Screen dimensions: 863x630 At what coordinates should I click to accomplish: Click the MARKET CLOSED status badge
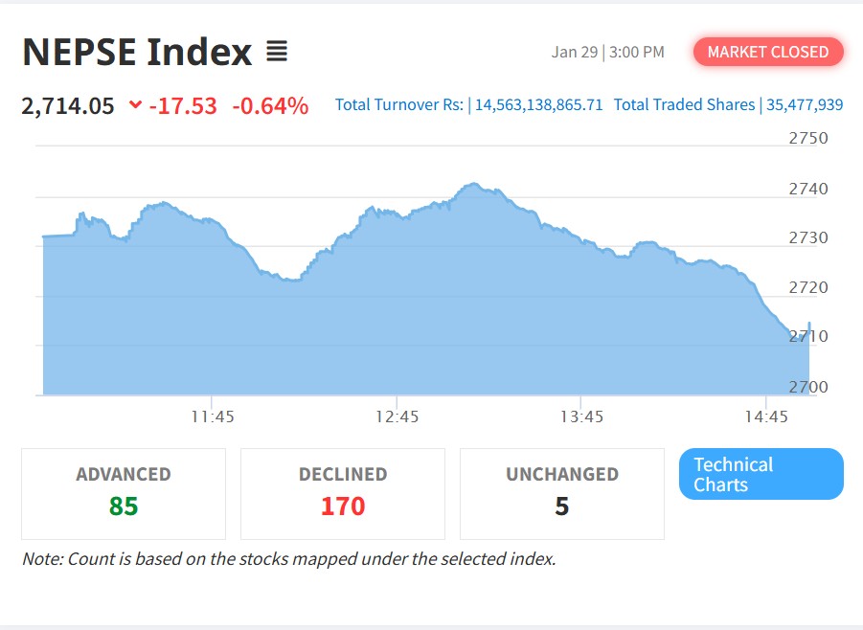coord(768,52)
